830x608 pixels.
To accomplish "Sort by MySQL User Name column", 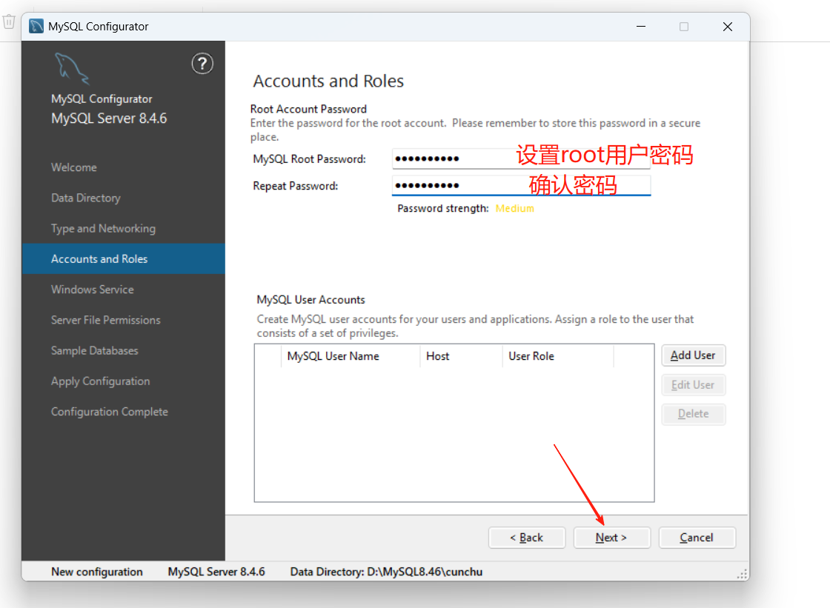I will click(350, 356).
